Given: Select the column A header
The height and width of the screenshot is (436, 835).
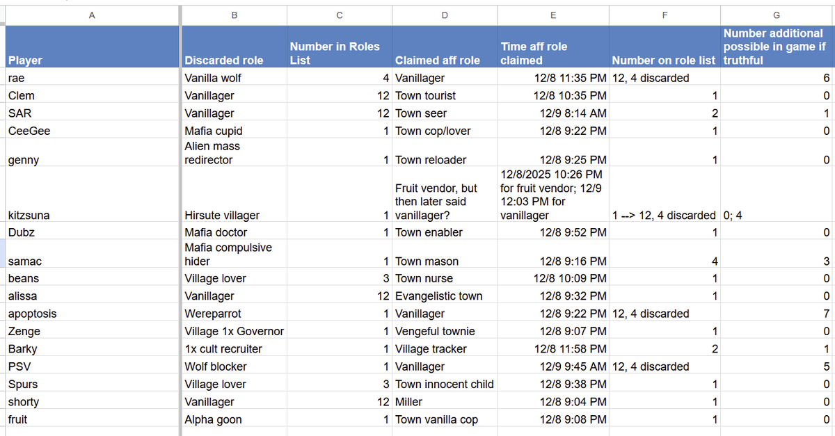Looking at the screenshot, I should [91, 15].
